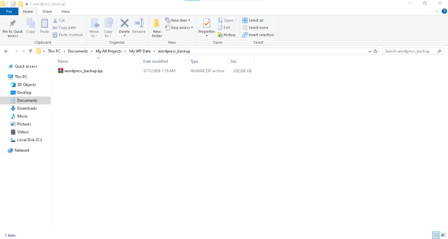Open the Delete options arrow
Image resolution: width=448 pixels, height=239 pixels.
(x=124, y=36)
